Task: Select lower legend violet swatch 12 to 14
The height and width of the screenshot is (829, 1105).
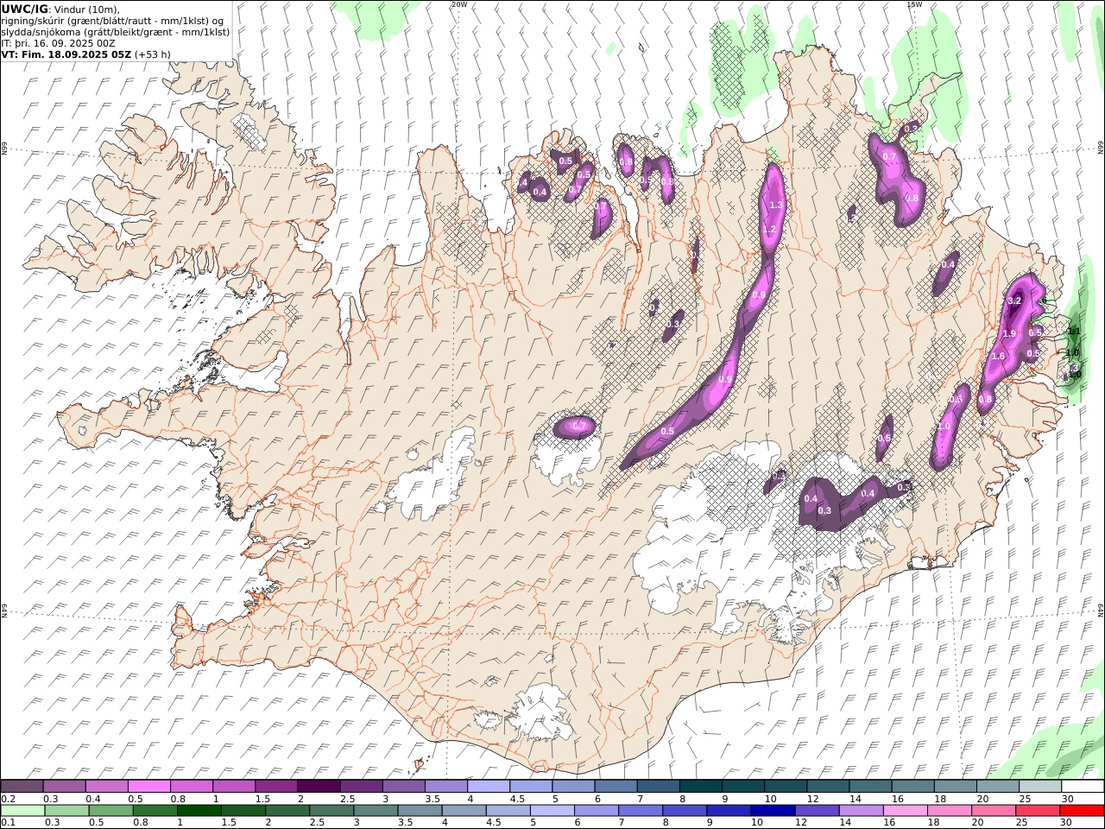Action: coord(818,810)
